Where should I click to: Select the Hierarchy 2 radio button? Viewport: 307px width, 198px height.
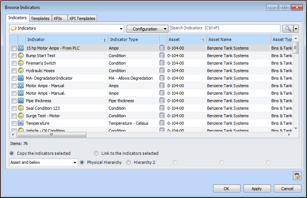(x=129, y=162)
